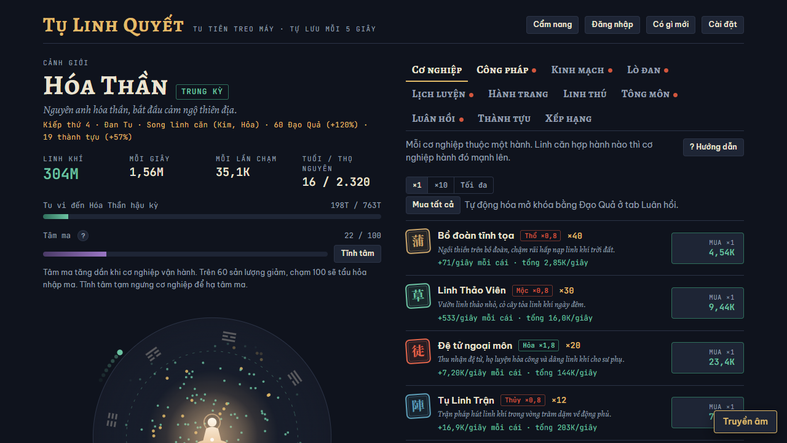Open the Hành trang tab
Screen dimensions: 787x443
tap(518, 94)
